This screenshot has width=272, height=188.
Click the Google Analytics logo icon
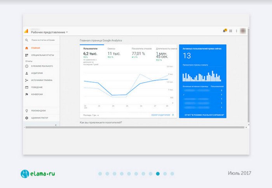(x=26, y=31)
